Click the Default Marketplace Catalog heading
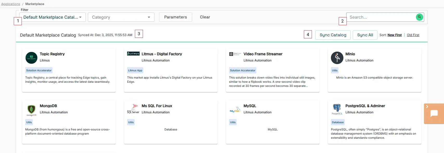 point(48,35)
